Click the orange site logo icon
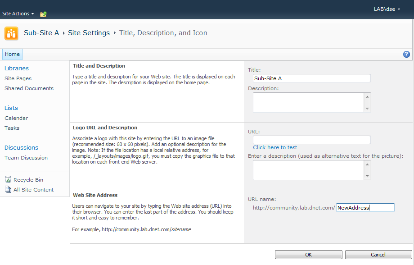The width and height of the screenshot is (414, 265). click(11, 33)
